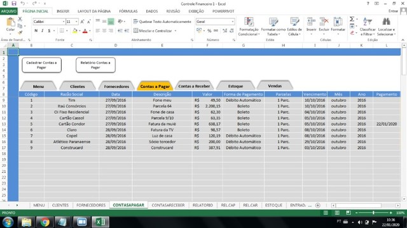Open the Mesclar e Centralizar dropdown arrow
407x228 pixels.
click(x=176, y=31)
